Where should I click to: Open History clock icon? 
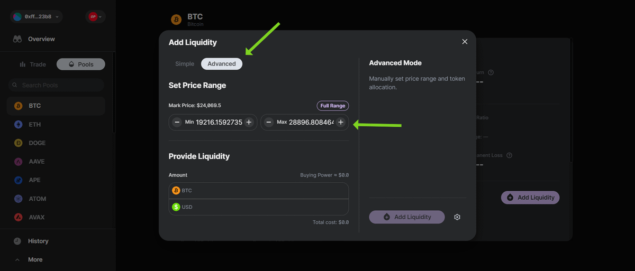[x=17, y=241]
